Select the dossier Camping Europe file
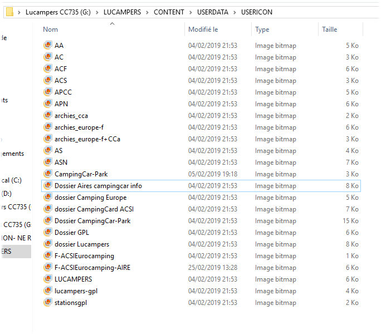 click(90, 198)
